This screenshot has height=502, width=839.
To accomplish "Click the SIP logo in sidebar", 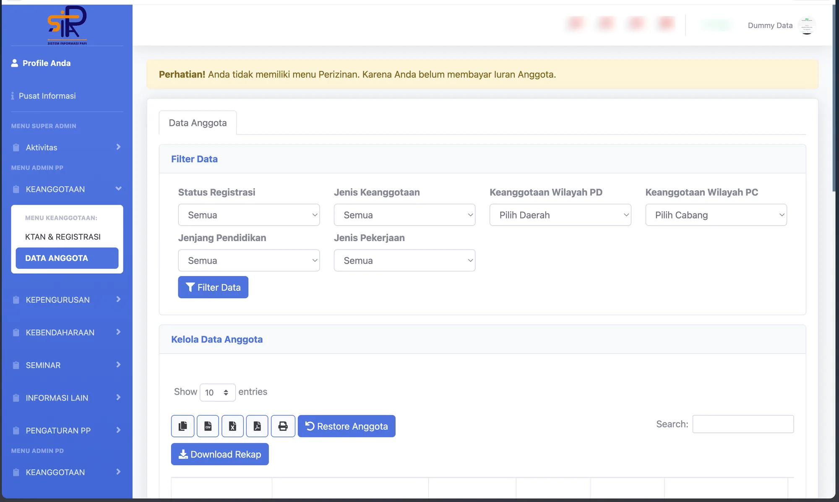I will pyautogui.click(x=67, y=25).
